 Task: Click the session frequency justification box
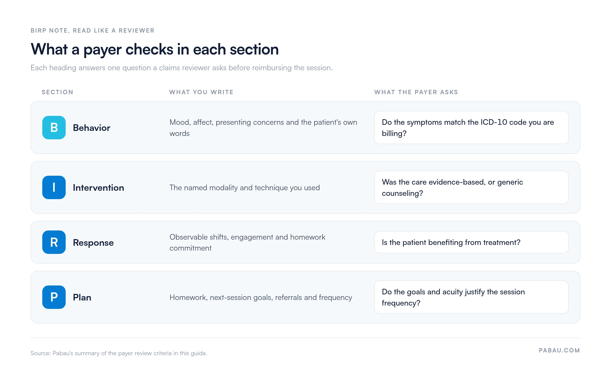(x=471, y=297)
